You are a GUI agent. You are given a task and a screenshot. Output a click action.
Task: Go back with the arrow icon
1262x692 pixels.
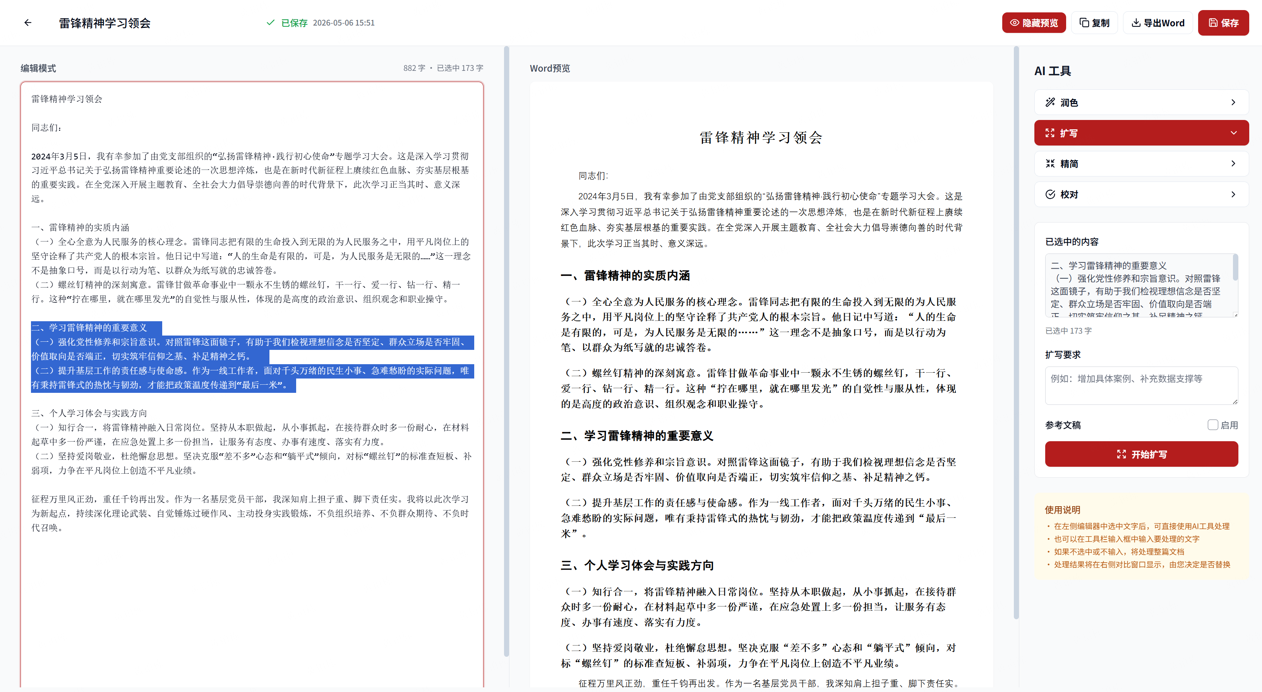point(28,22)
